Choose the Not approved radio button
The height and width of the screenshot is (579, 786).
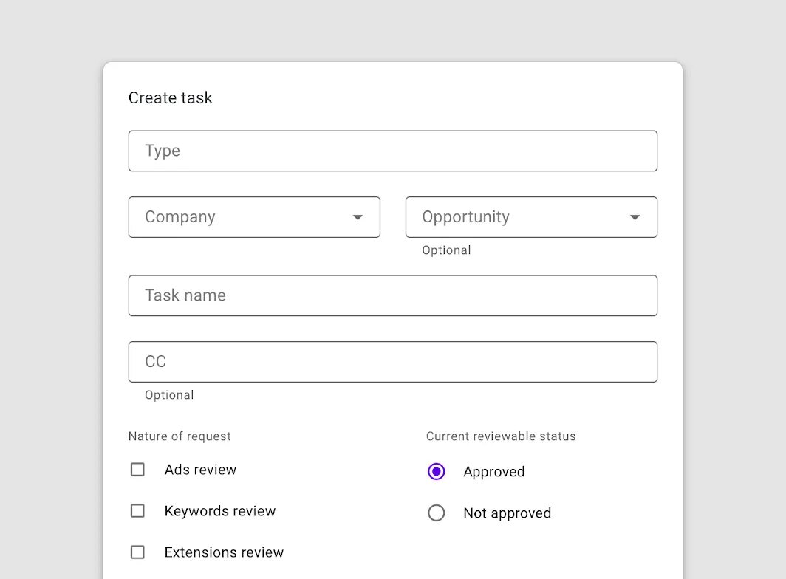437,513
